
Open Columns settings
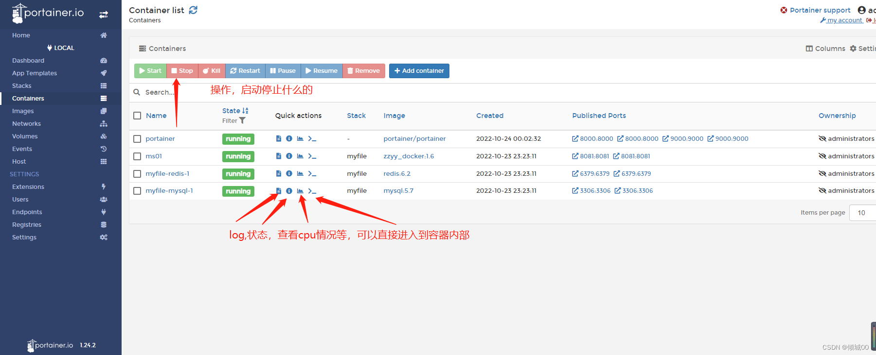tap(825, 49)
